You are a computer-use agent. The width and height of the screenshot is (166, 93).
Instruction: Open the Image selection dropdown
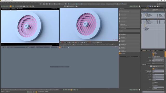point(158,66)
